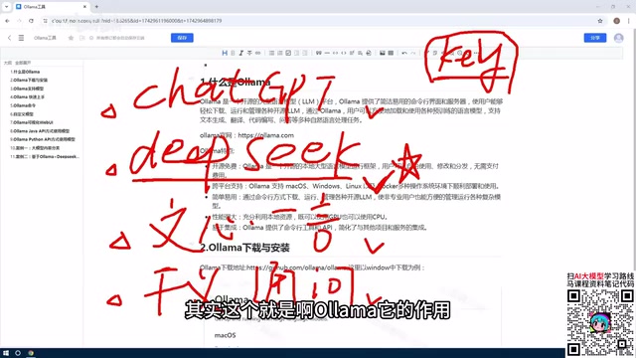Open the Chrome three-dot menu
The width and height of the screenshot is (636, 358).
pos(629,21)
